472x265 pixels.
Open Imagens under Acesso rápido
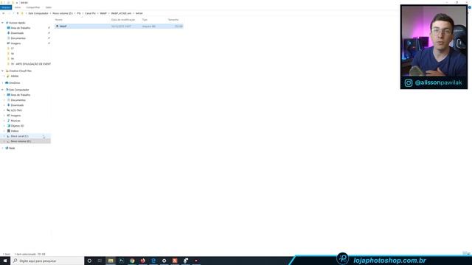(x=15, y=43)
